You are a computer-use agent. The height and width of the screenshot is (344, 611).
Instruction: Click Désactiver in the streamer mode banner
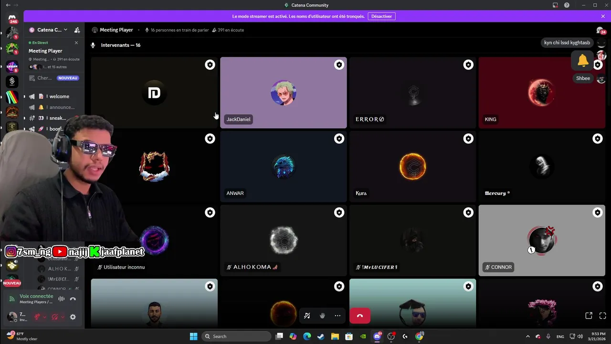click(x=381, y=16)
